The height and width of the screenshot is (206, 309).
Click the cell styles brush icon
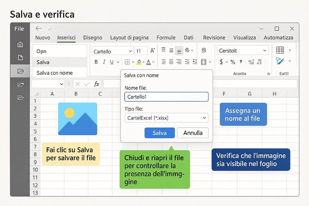280,61
